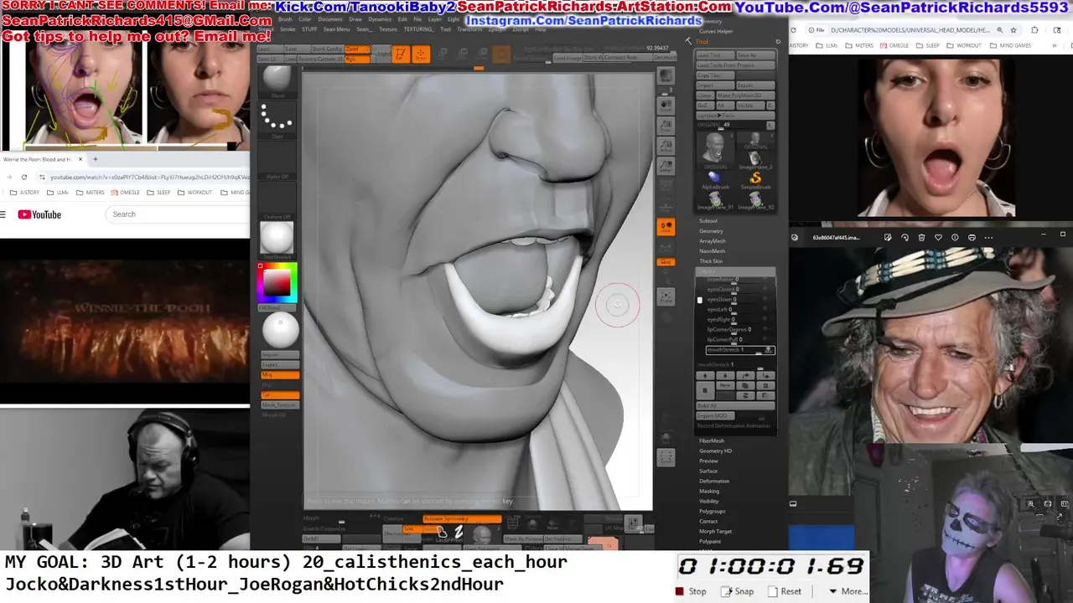This screenshot has height=603, width=1073.
Task: Toggle the orange Xpose button in right shelf
Action: 666,261
